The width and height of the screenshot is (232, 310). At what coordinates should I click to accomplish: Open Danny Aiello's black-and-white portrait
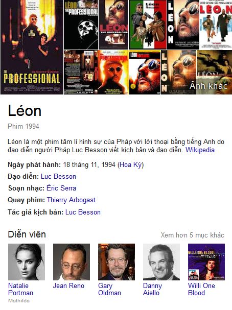click(x=161, y=262)
